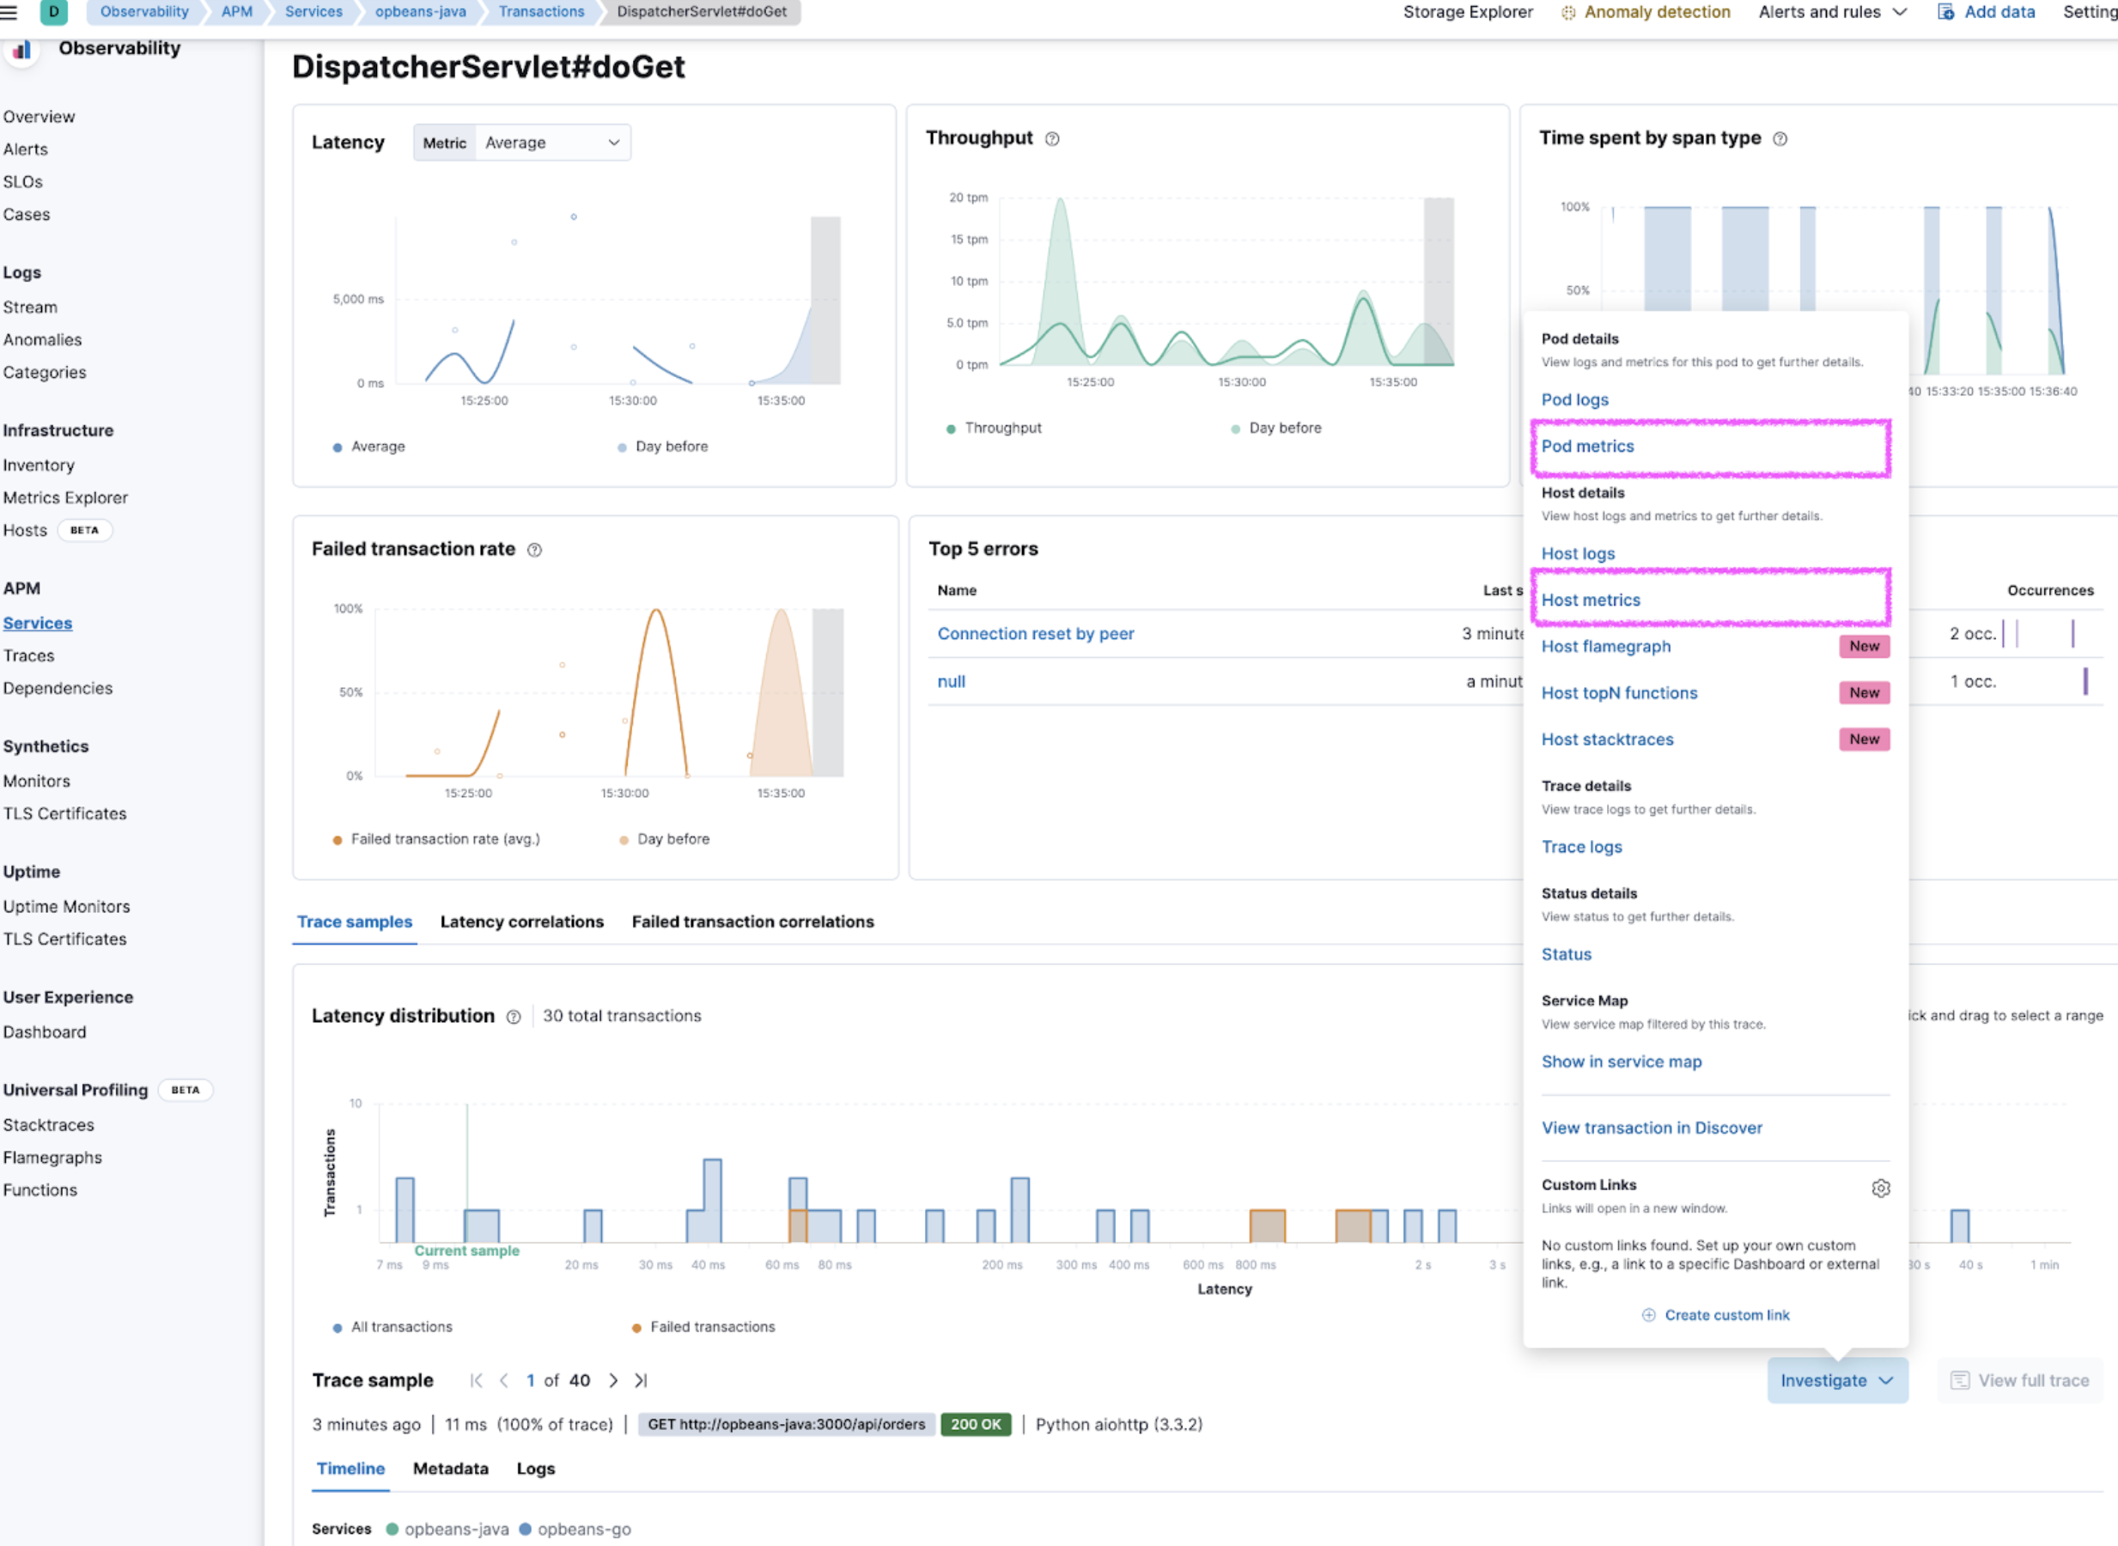Open the Failed transaction rate help icon
Viewport: 2118px width, 1546px height.
534,551
